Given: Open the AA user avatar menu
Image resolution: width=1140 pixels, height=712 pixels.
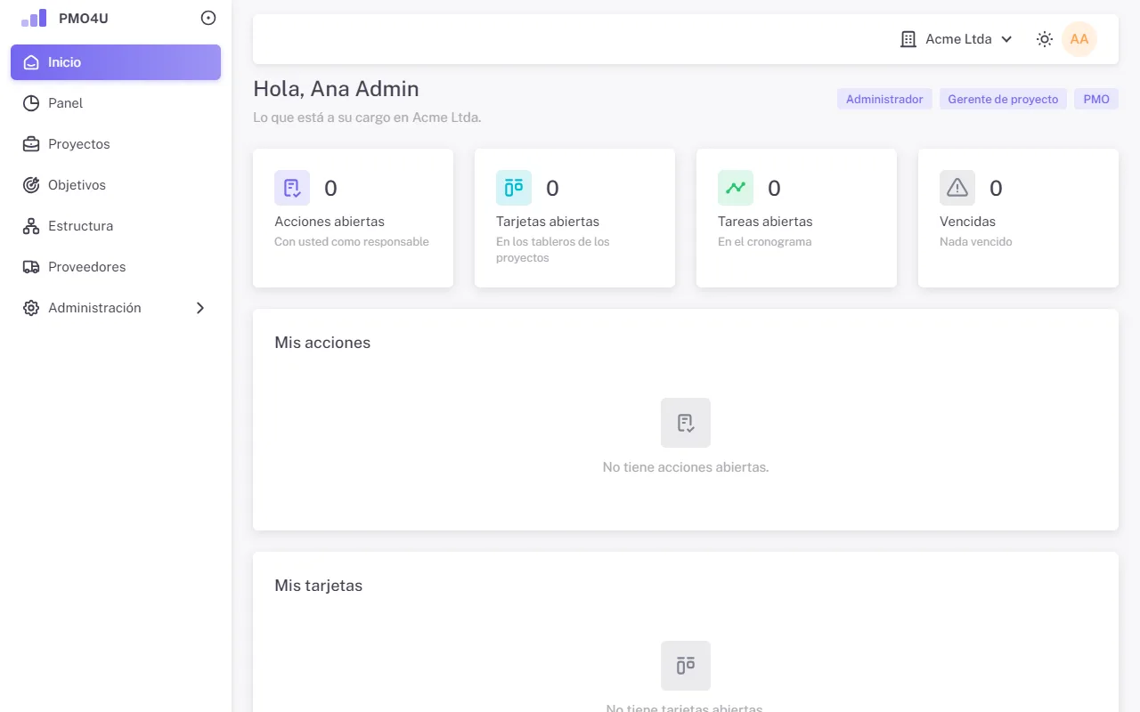Looking at the screenshot, I should pyautogui.click(x=1079, y=39).
